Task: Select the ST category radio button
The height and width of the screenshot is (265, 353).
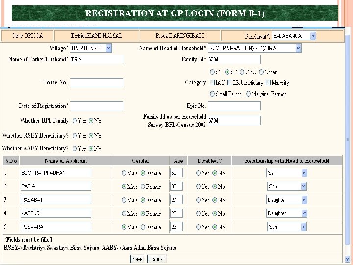Action: pyautogui.click(x=227, y=72)
